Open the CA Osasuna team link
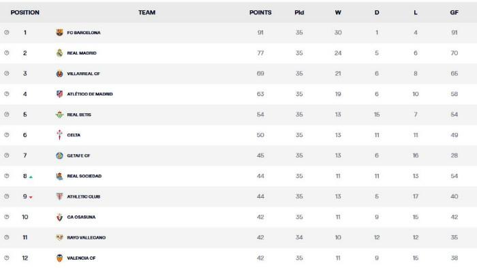Image resolution: width=477 pixels, height=268 pixels. pos(81,217)
